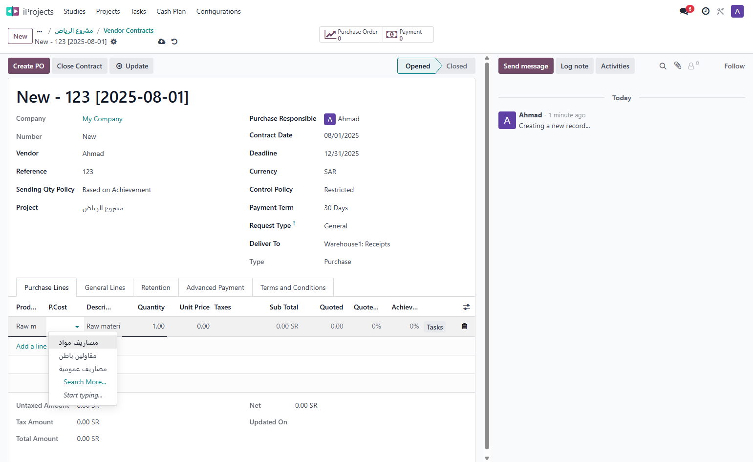
Task: Switch to the General Lines tab
Action: click(105, 287)
